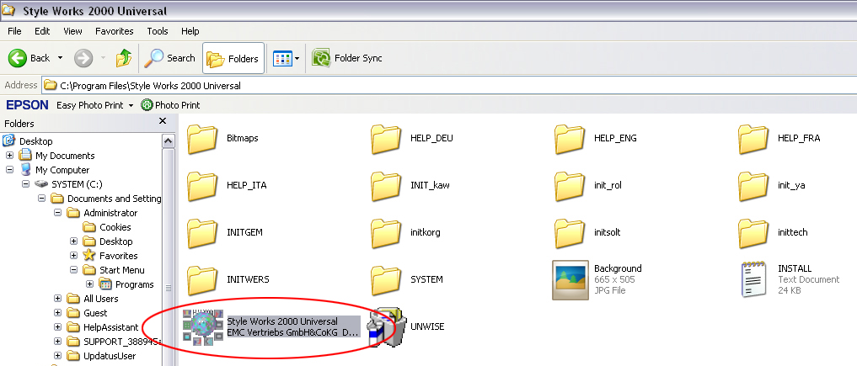Viewport: 857px width, 366px height.
Task: Expand the Programs tree node
Action: click(x=89, y=284)
